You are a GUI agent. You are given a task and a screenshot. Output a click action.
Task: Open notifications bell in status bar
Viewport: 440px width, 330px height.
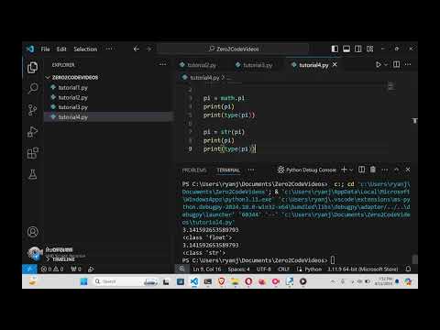[x=408, y=269]
